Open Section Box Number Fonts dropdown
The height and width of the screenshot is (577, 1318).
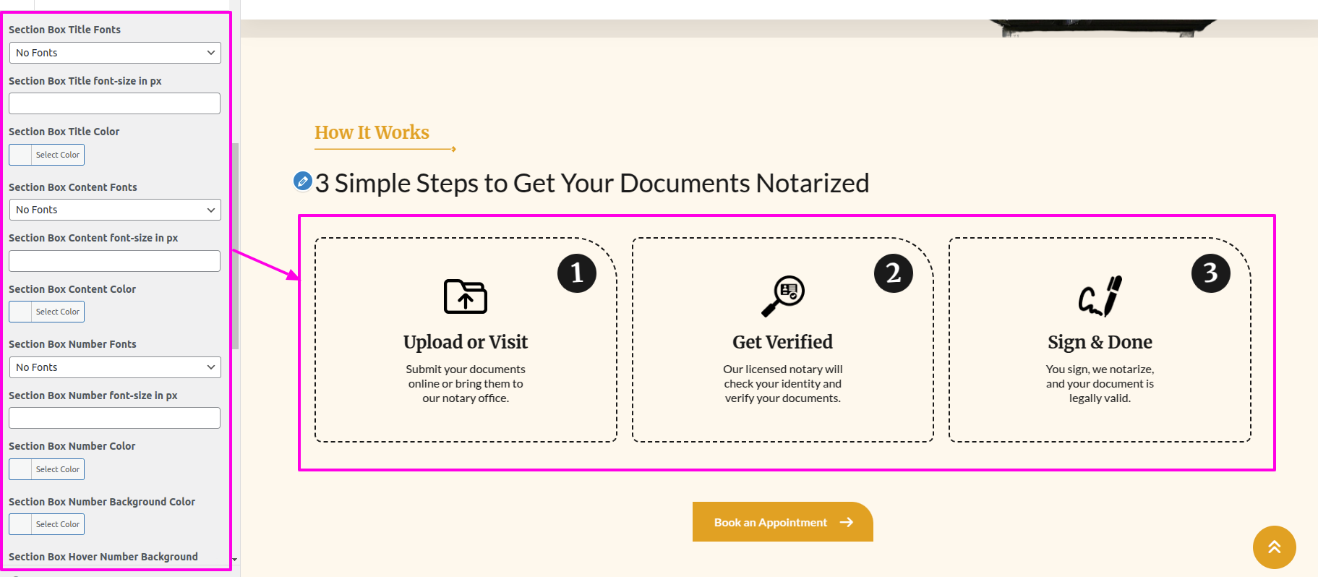pos(115,367)
